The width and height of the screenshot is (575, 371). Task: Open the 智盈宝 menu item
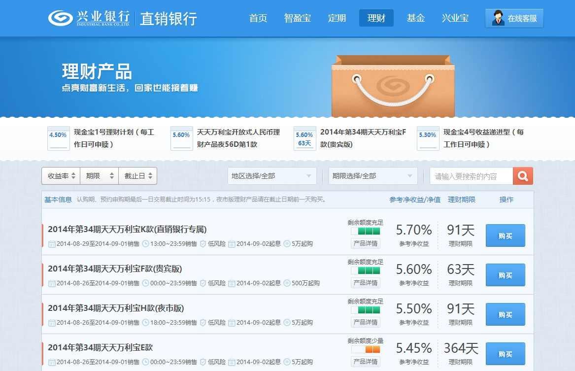point(298,18)
